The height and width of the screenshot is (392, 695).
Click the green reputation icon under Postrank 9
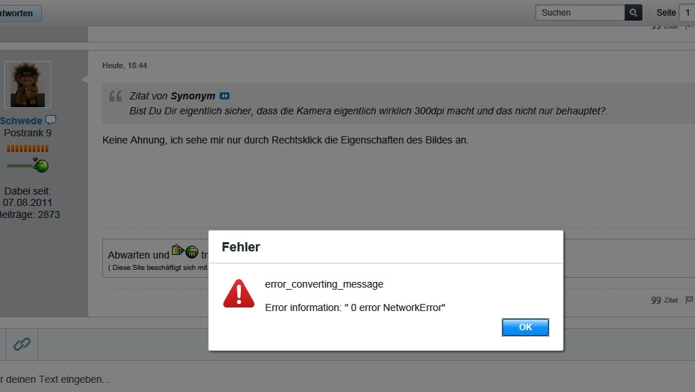41,165
